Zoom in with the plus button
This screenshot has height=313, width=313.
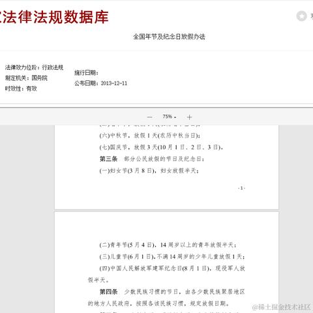pos(189,117)
